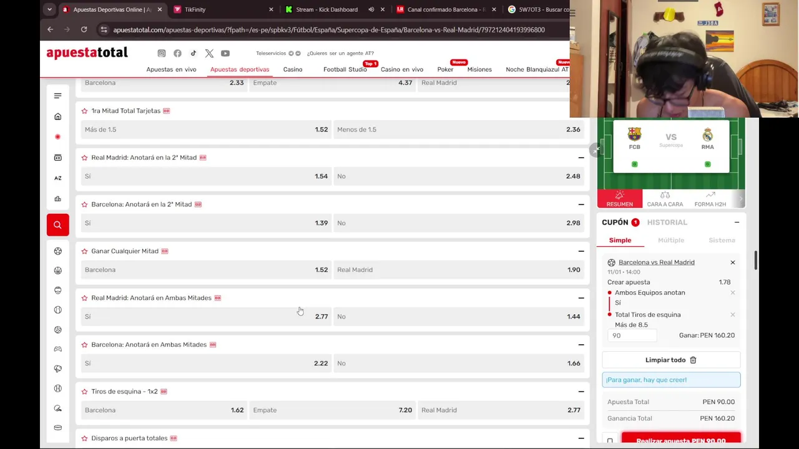Favorite 'Real Madrid: Anotará en Ambas Mitades' star
The image size is (799, 449).
(84, 297)
